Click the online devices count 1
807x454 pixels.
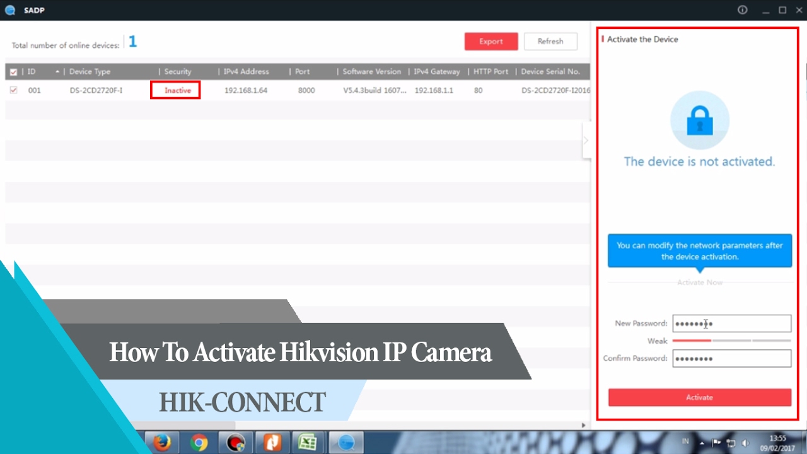133,42
